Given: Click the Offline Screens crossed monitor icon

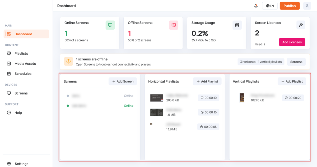Looking at the screenshot, I should click(x=174, y=25).
